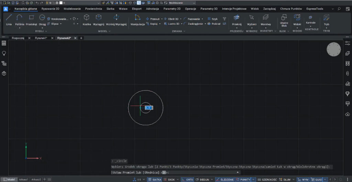Activate the Manipulacja manipulator tool
The height and width of the screenshot is (182, 352).
(x=137, y=20)
